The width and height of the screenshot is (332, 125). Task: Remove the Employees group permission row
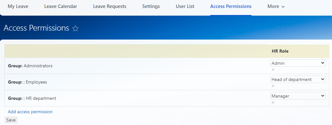coord(273,86)
